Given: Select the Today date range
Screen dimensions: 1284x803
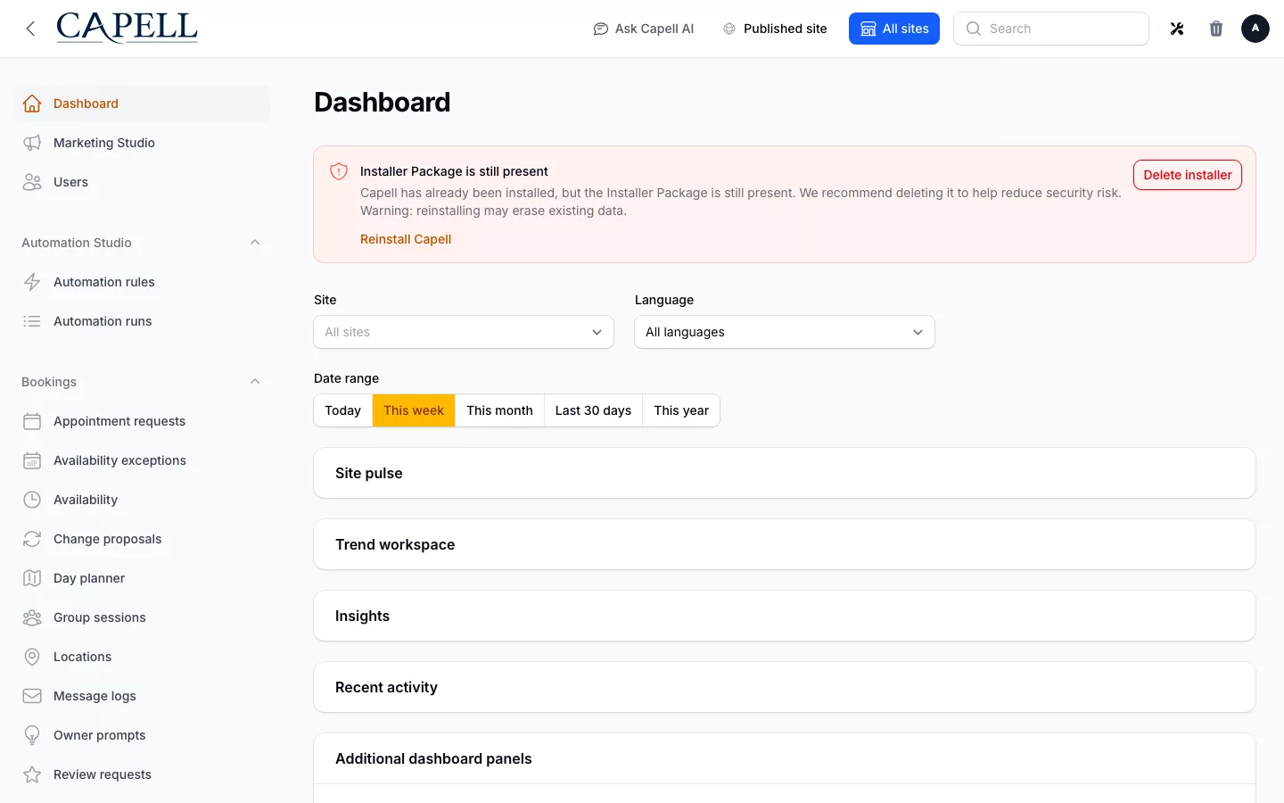Looking at the screenshot, I should 343,410.
